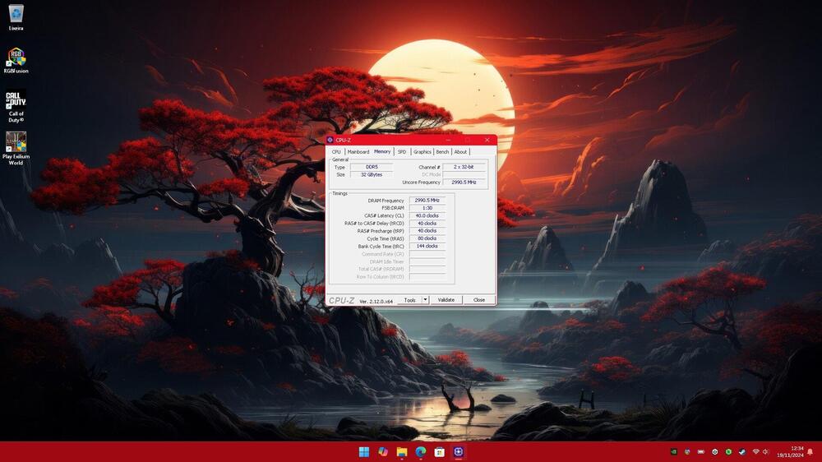Click the Tools button in CPU-Z

409,300
